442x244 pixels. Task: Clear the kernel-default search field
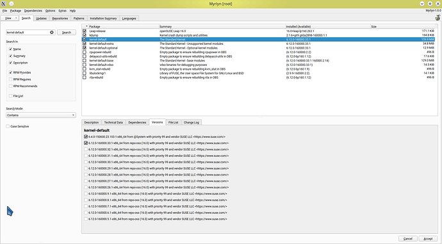tap(52, 33)
